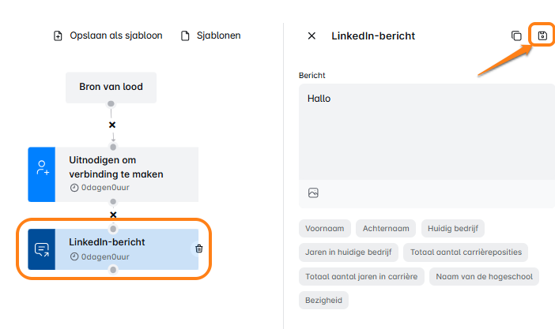Click Opslaan als sjabloon button
Screen dimensions: 555x329
[x=108, y=36]
